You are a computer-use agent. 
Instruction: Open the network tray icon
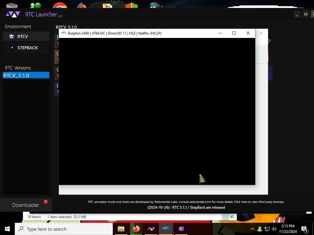(x=267, y=229)
